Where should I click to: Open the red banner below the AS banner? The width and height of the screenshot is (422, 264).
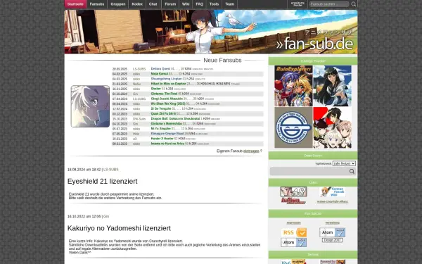[x=293, y=201]
